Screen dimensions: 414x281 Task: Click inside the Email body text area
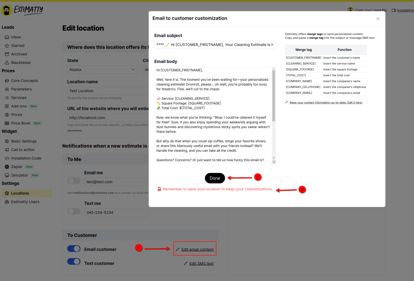point(213,115)
